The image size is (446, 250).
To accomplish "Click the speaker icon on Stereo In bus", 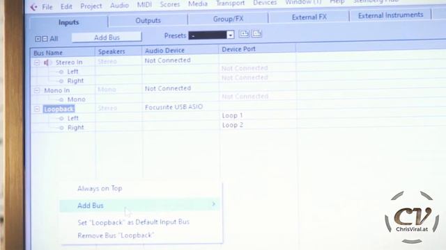I will click(47, 62).
